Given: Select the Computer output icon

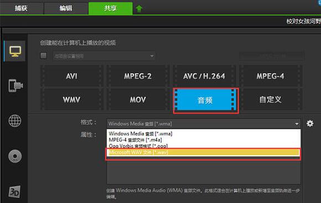Looking at the screenshot, I should point(15,51).
